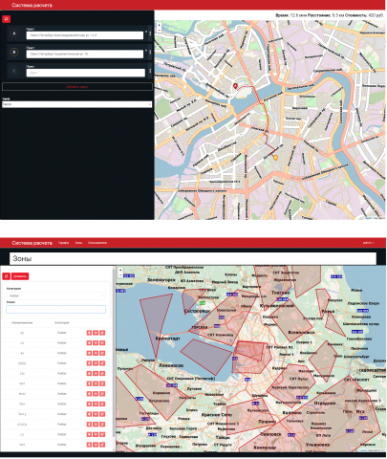The image size is (387, 459).
Task: Click the red refresh icon above point A
Action: 7,19
